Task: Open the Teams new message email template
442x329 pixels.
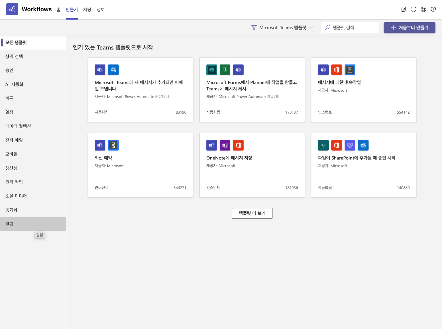Action: [141, 90]
